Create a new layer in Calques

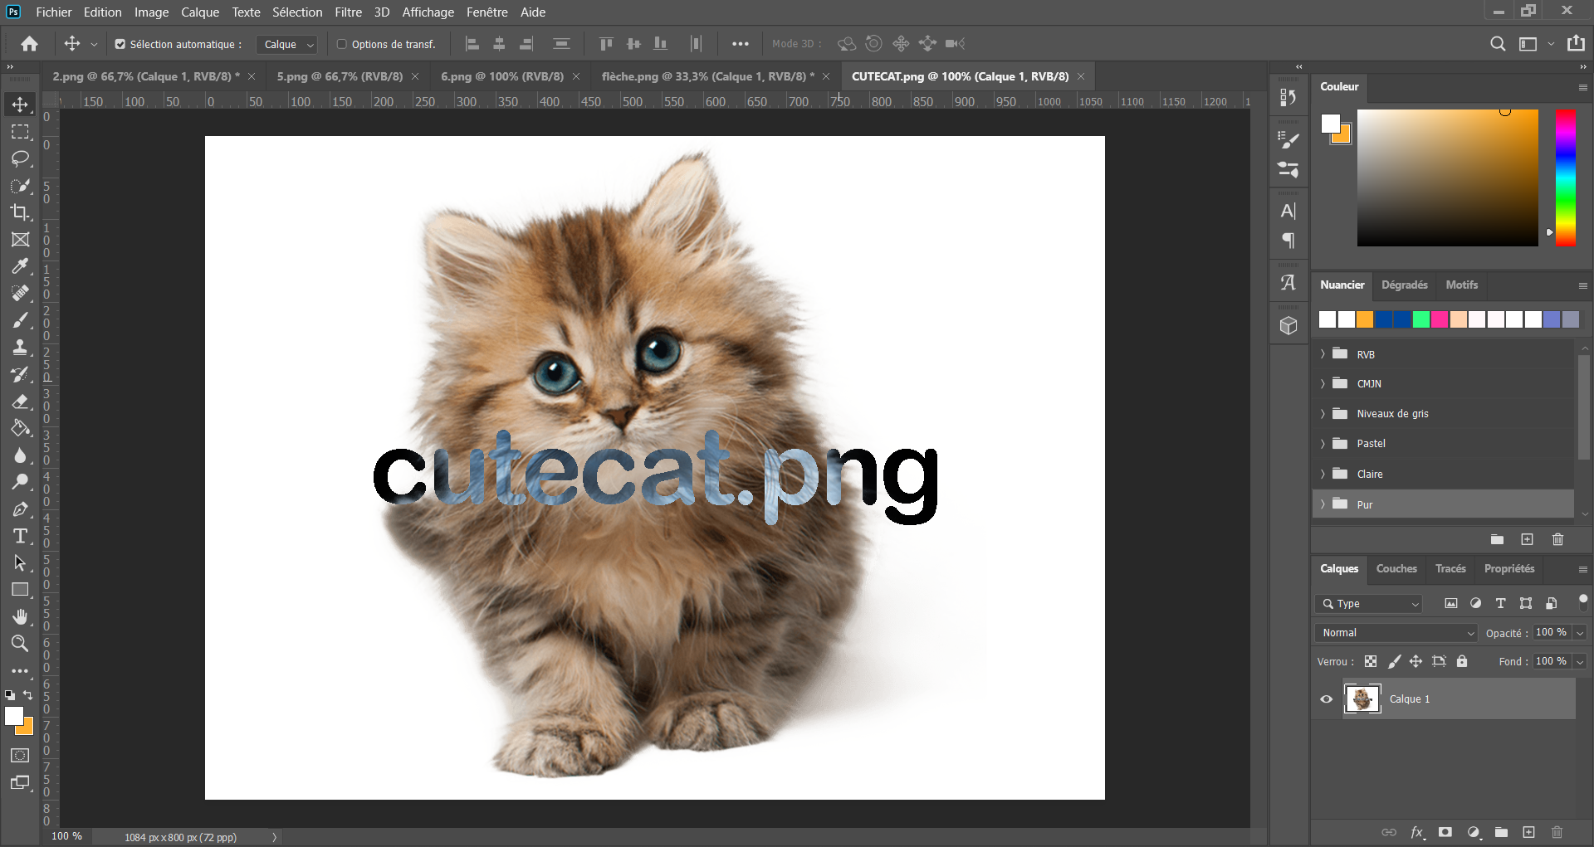click(x=1528, y=832)
